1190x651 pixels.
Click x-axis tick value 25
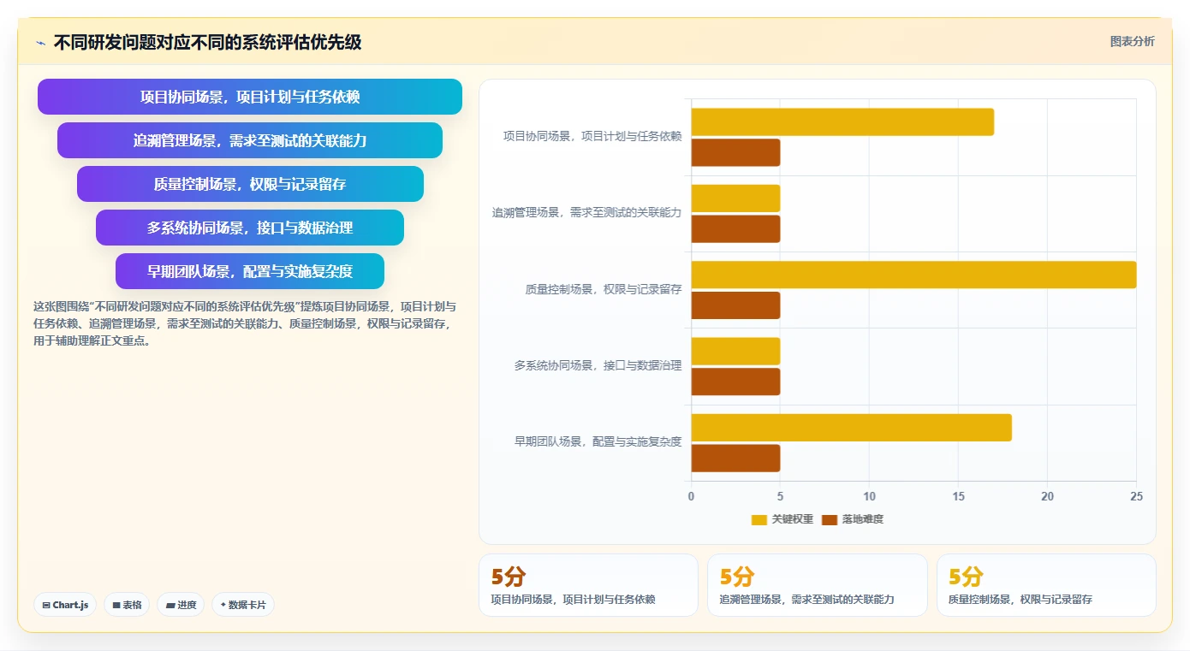(x=1136, y=497)
